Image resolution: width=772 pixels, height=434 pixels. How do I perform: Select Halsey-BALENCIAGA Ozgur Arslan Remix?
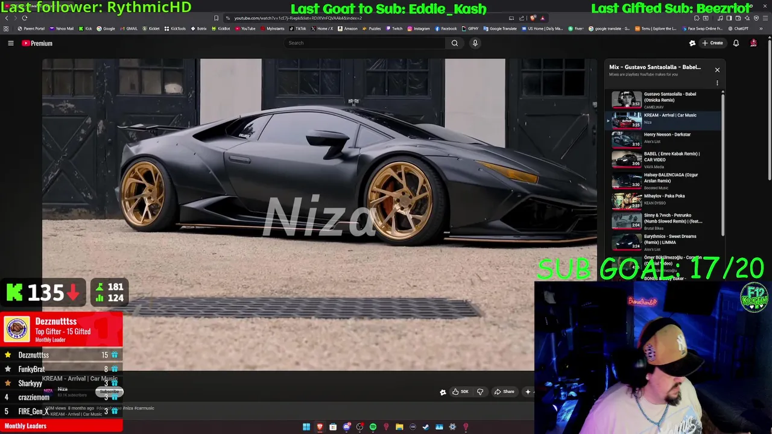pyautogui.click(x=663, y=181)
